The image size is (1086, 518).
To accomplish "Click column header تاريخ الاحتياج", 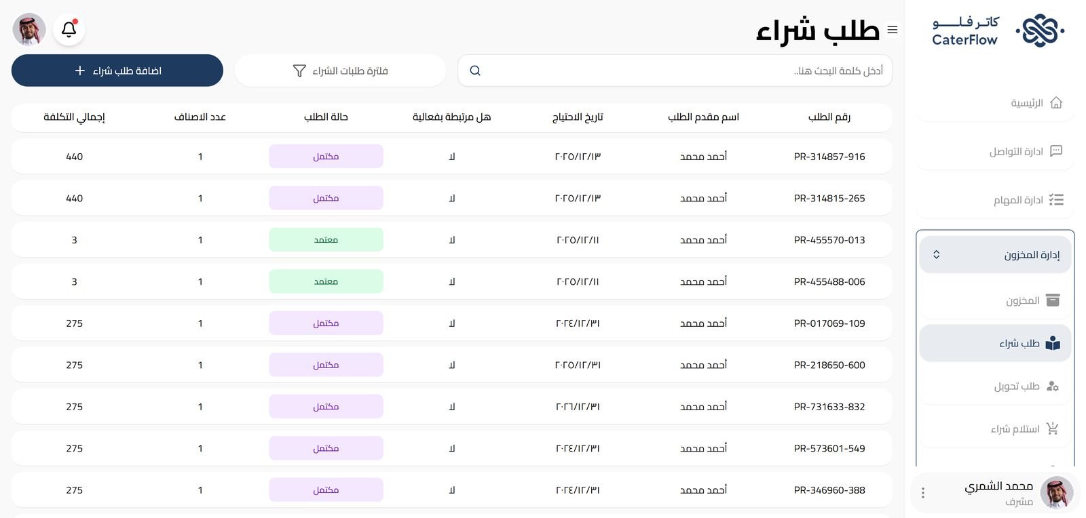I will (x=578, y=117).
